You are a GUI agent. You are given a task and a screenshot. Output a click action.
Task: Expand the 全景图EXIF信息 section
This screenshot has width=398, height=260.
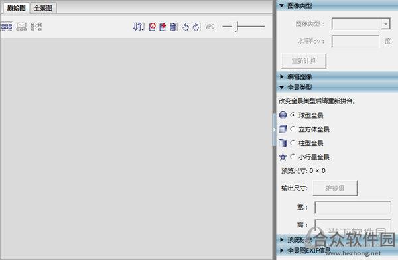tap(281, 251)
